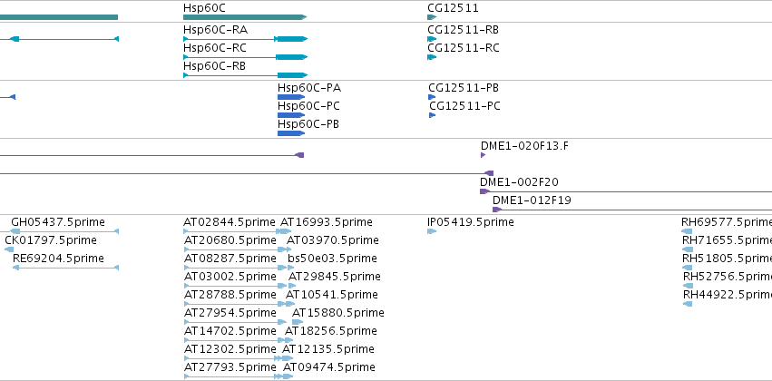Select transcript Hsp60C-RC label
Screen dimensions: 772x381
click(215, 48)
